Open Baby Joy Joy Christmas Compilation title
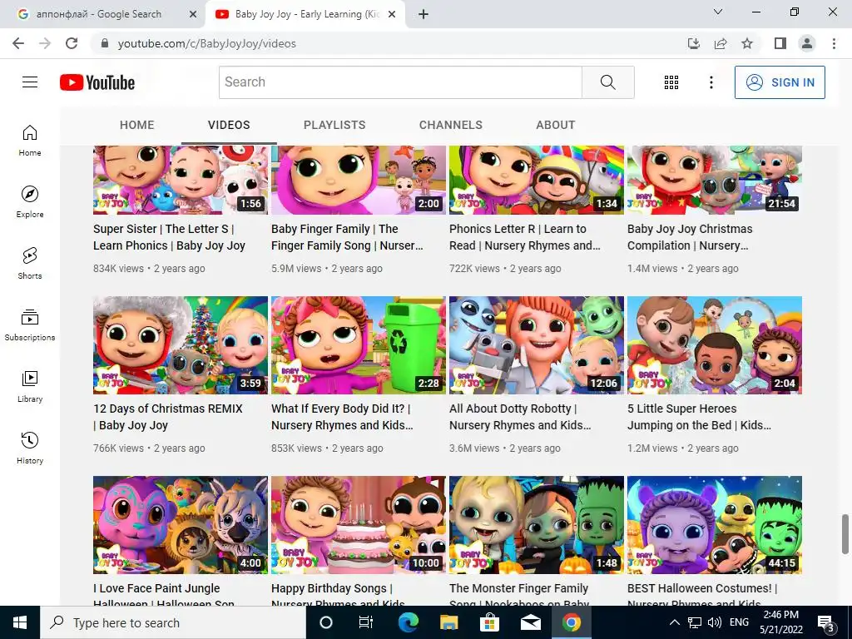 point(690,237)
